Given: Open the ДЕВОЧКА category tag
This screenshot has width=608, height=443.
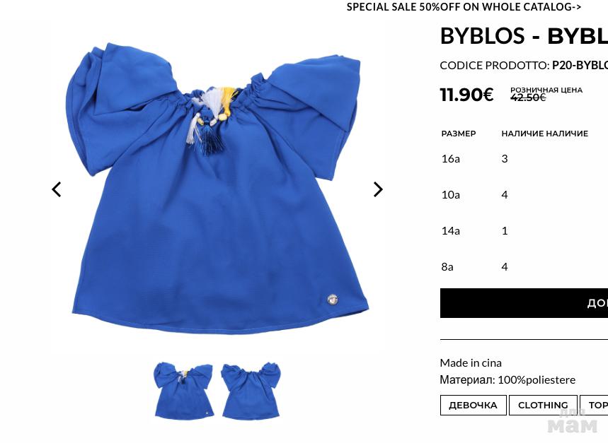Looking at the screenshot, I should click(473, 405).
